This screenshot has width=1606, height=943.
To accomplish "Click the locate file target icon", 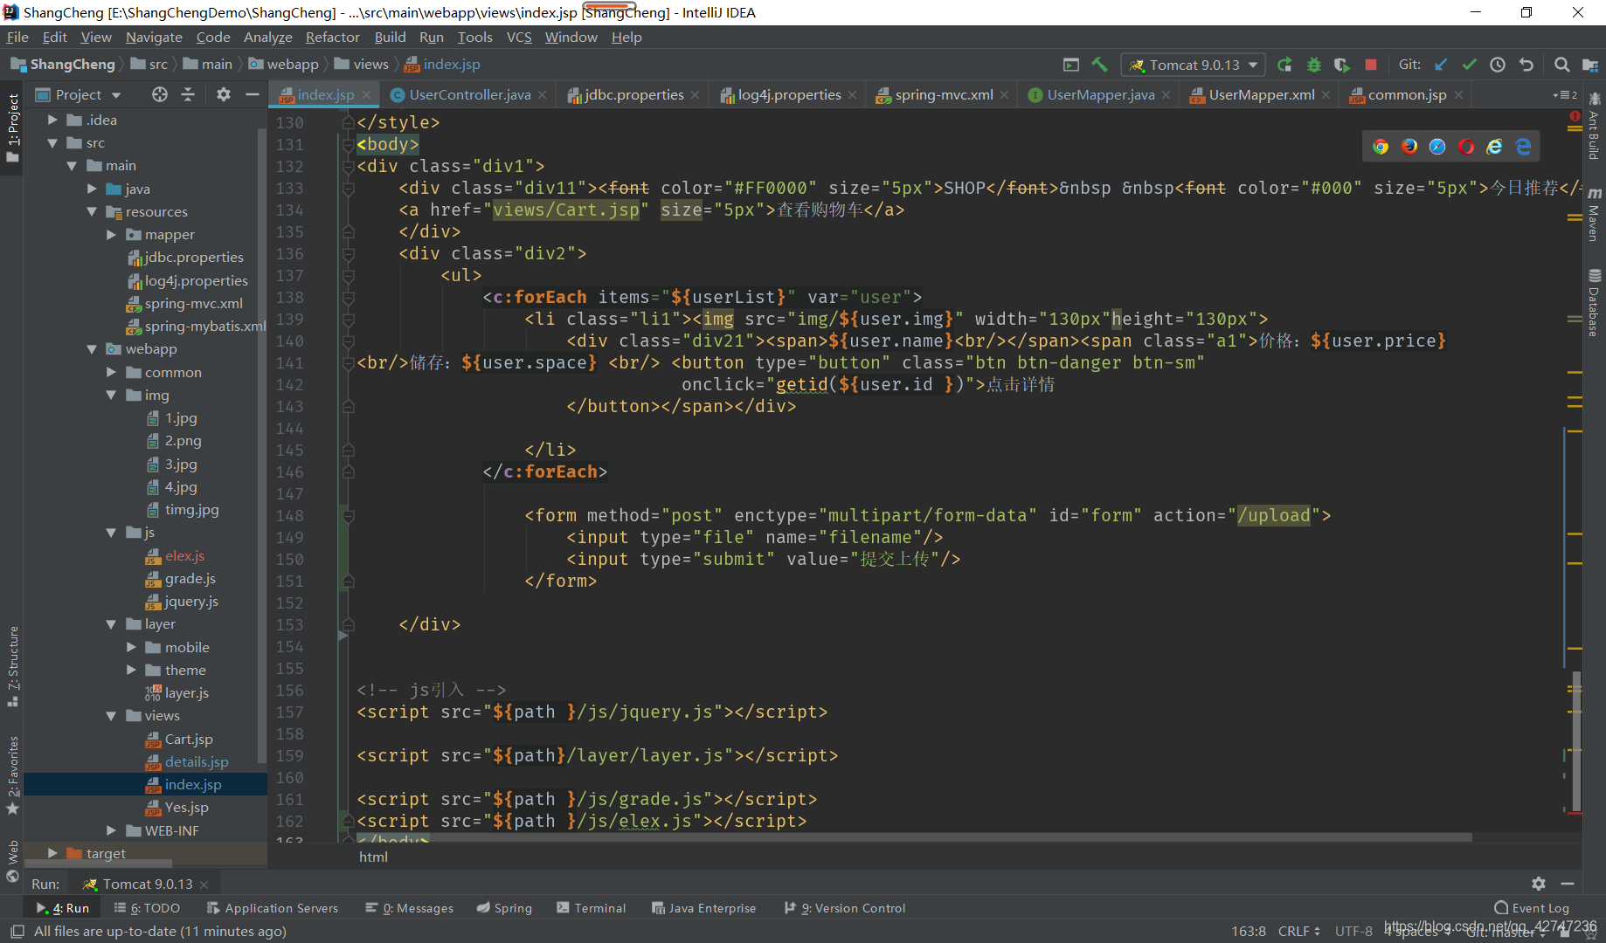I will point(160,94).
